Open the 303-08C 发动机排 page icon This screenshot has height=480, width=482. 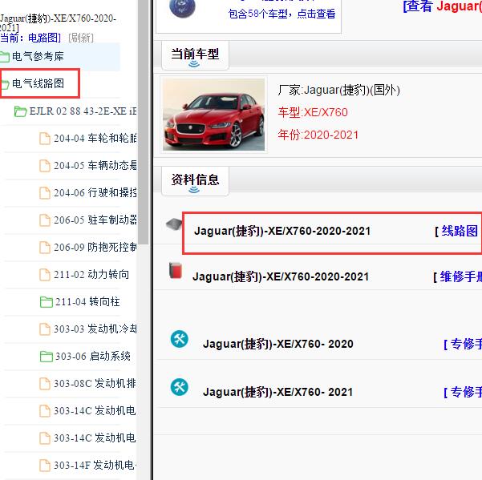(x=45, y=384)
